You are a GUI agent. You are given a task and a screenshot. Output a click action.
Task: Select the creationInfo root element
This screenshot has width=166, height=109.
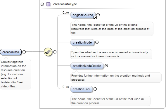tap(11, 52)
